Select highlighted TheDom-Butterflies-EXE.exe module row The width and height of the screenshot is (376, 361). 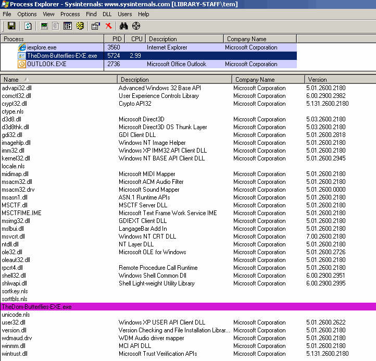coord(188,307)
